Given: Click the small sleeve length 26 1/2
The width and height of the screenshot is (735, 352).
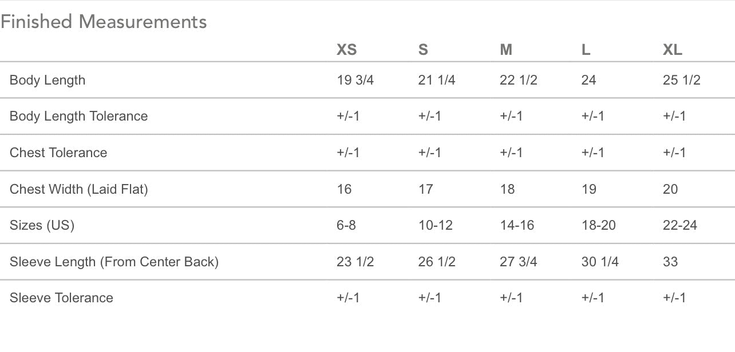Looking at the screenshot, I should point(437,262).
